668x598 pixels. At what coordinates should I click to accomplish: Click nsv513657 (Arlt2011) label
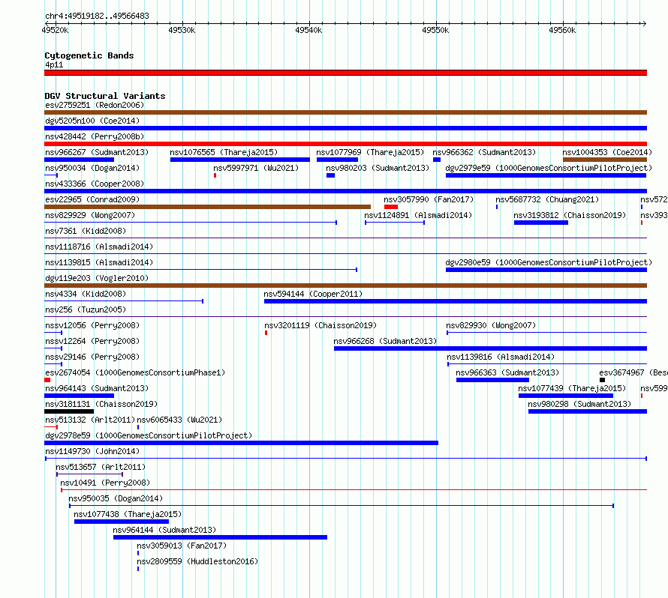pyautogui.click(x=101, y=467)
